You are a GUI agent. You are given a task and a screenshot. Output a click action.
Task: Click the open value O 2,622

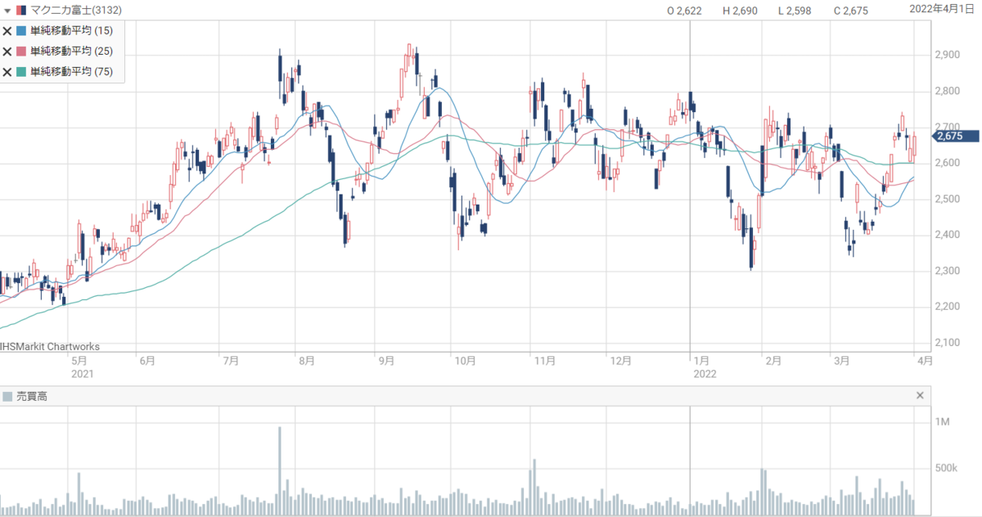(684, 11)
